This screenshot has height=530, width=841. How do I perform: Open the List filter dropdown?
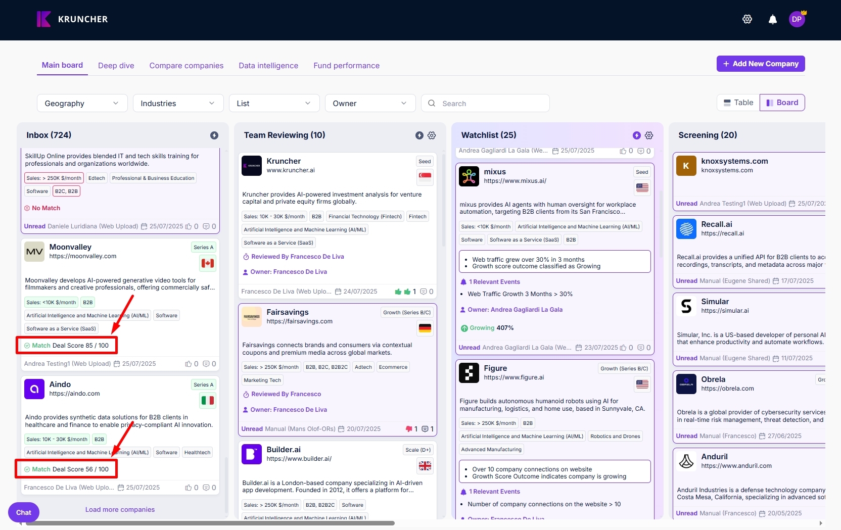274,103
